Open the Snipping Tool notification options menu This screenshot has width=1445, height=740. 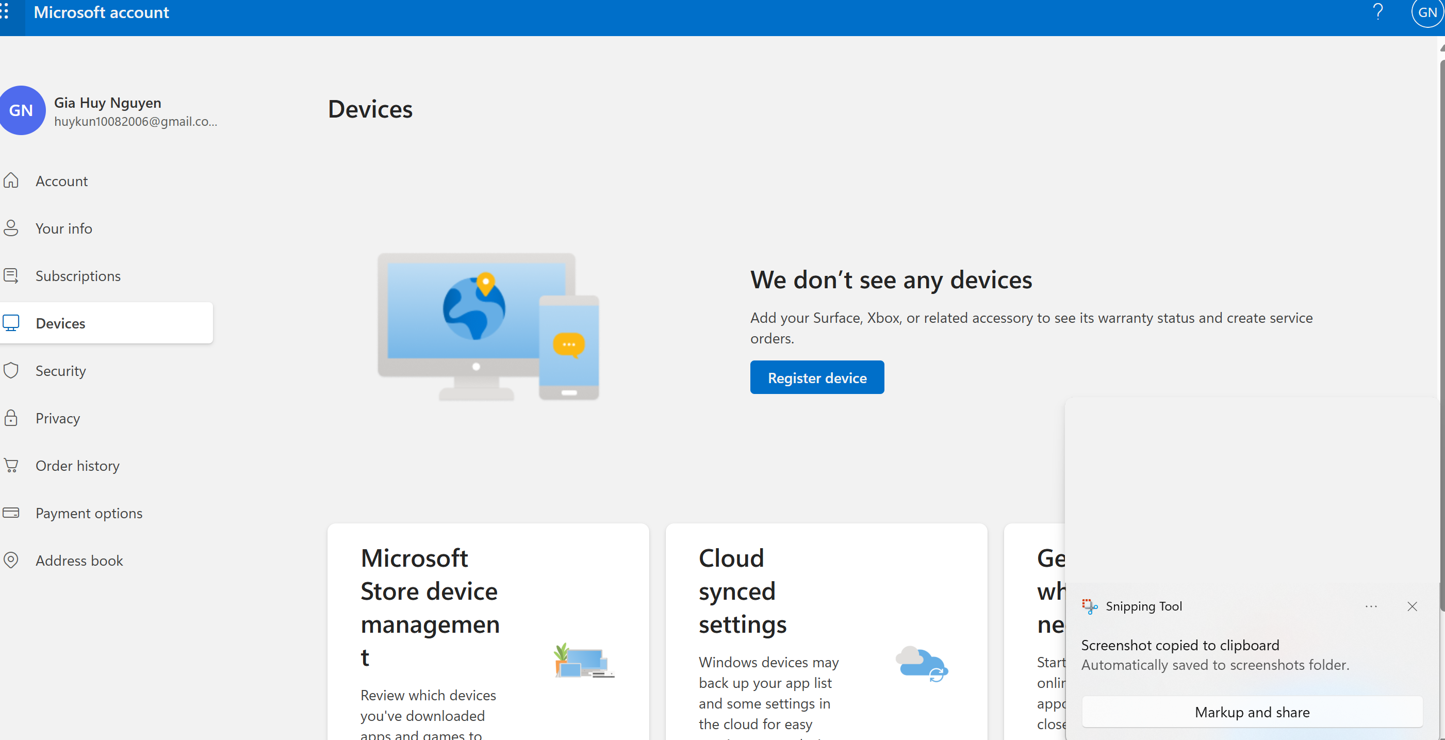(x=1371, y=606)
